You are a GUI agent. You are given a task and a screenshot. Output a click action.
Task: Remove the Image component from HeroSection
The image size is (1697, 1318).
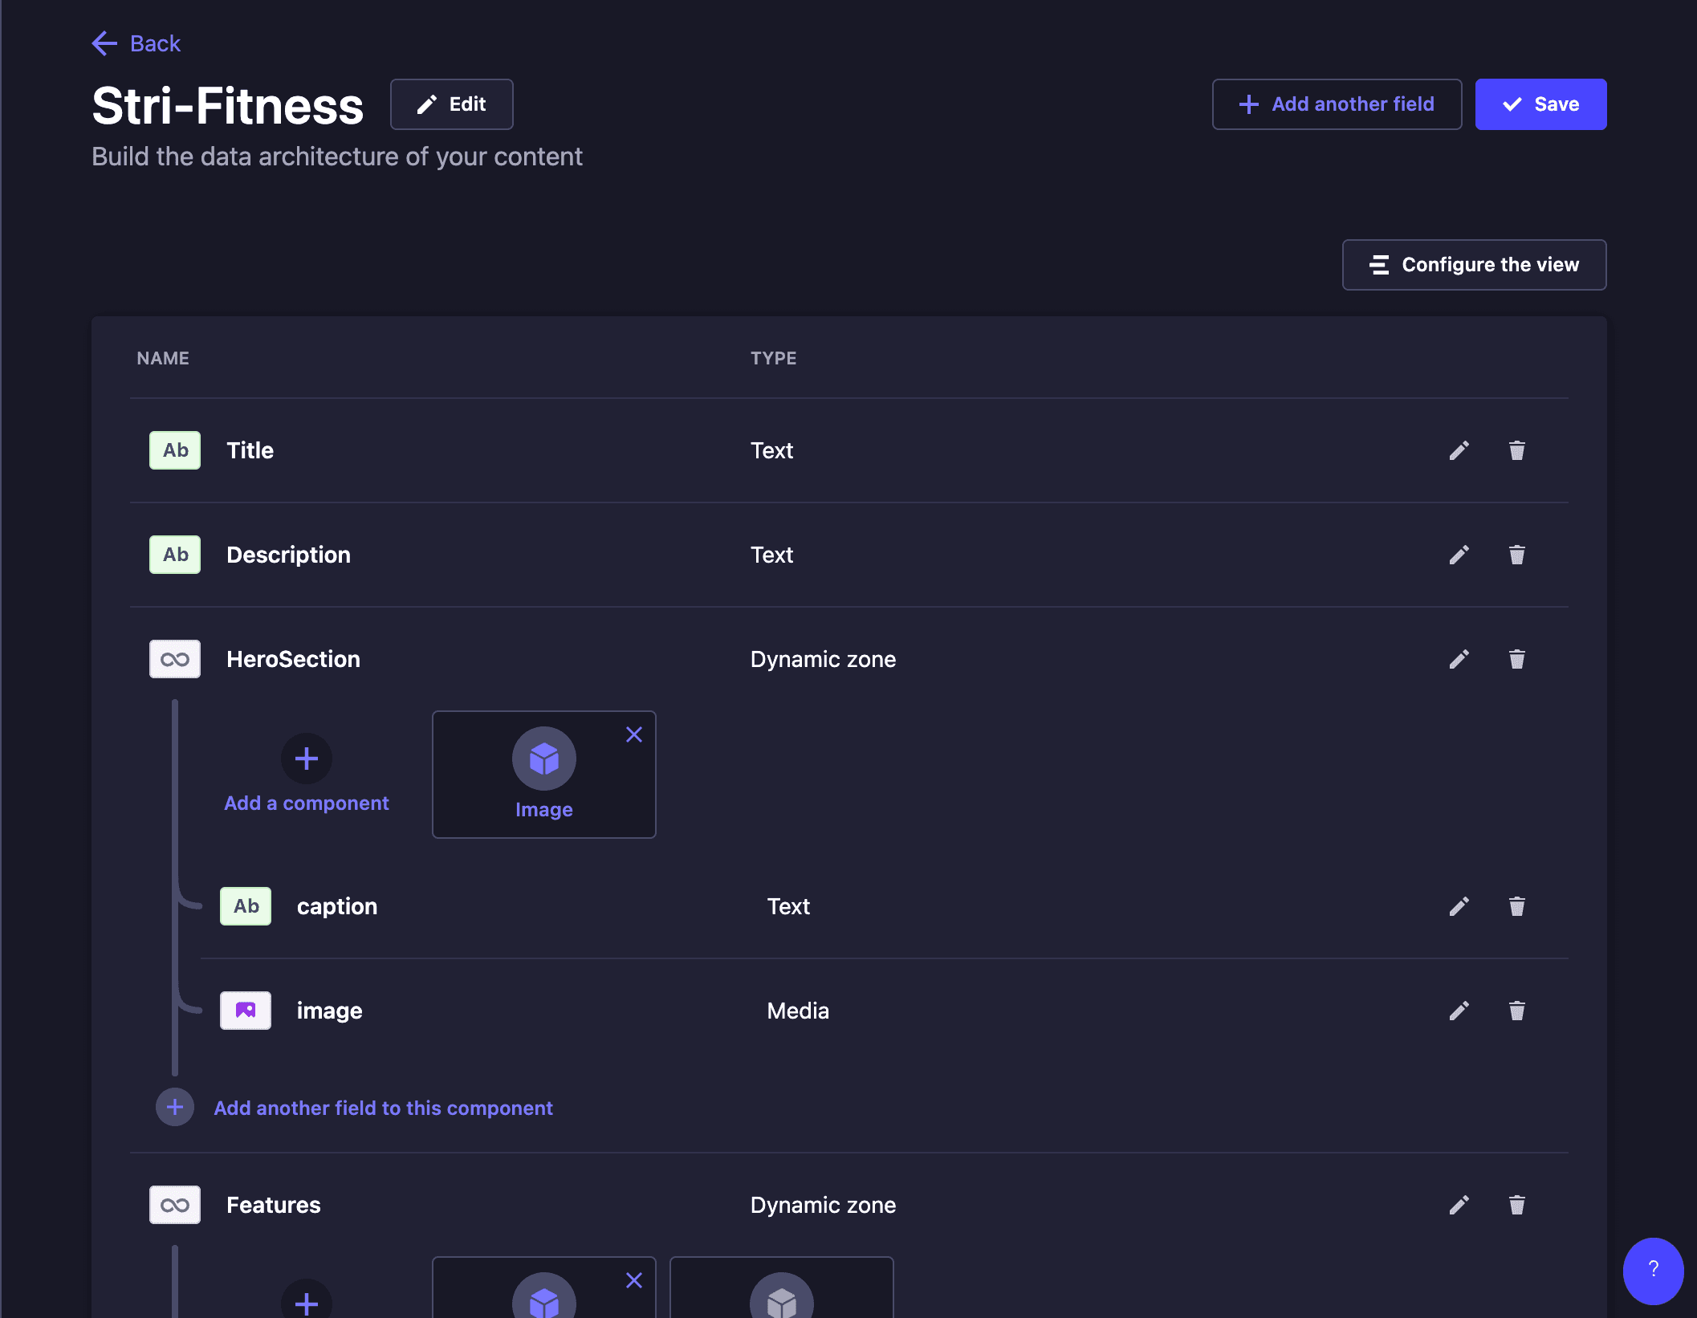(x=634, y=734)
